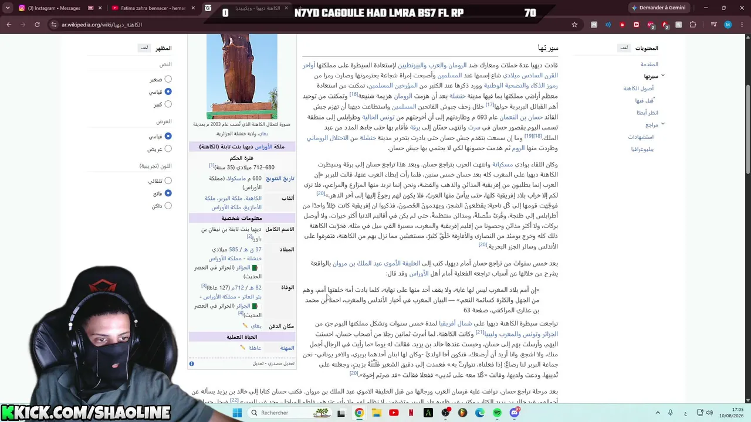
Task: Click the Demander à Gemini button
Action: coord(658,8)
